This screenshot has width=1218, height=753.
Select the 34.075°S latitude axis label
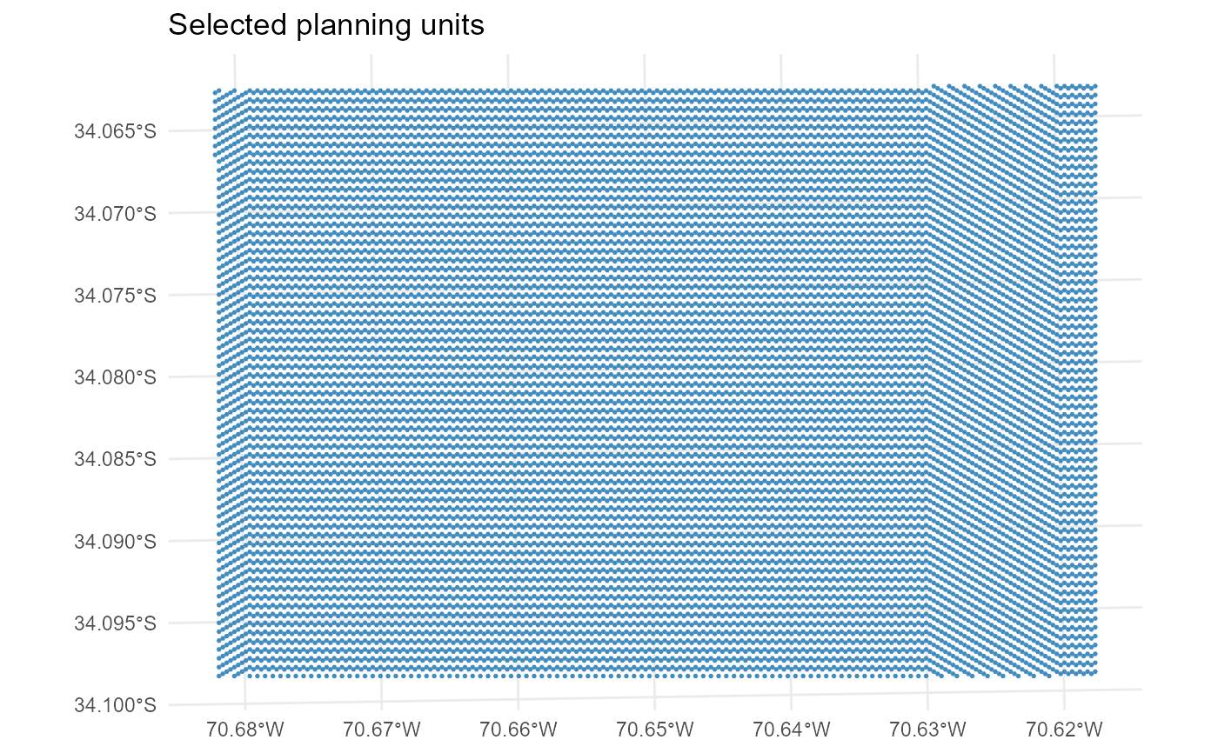[115, 296]
